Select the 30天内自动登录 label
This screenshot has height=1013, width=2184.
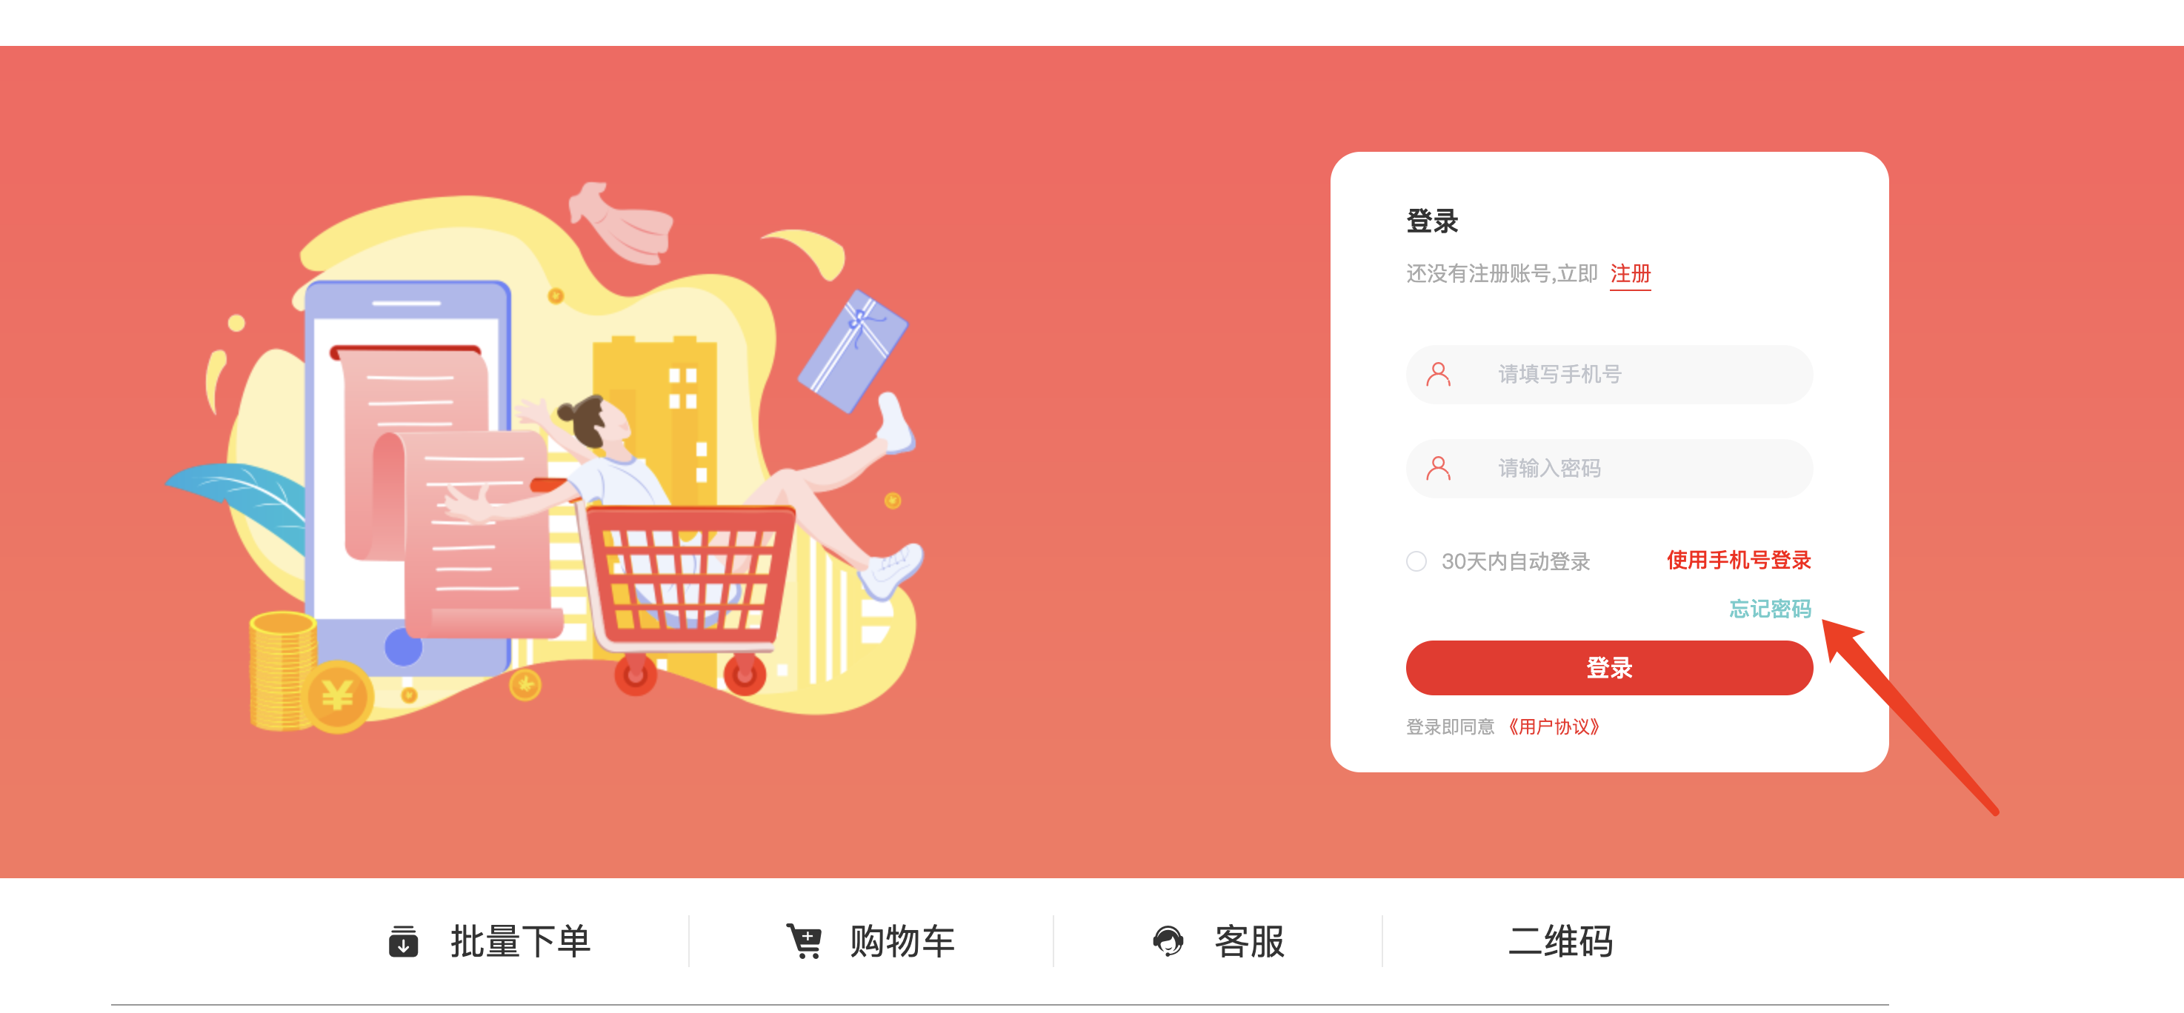(x=1515, y=561)
